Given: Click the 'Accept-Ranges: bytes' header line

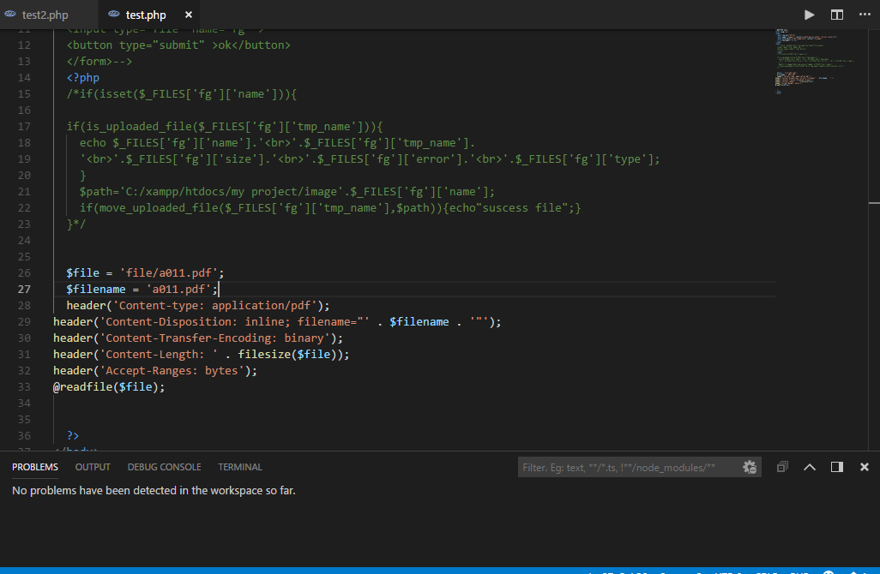Looking at the screenshot, I should click(155, 370).
